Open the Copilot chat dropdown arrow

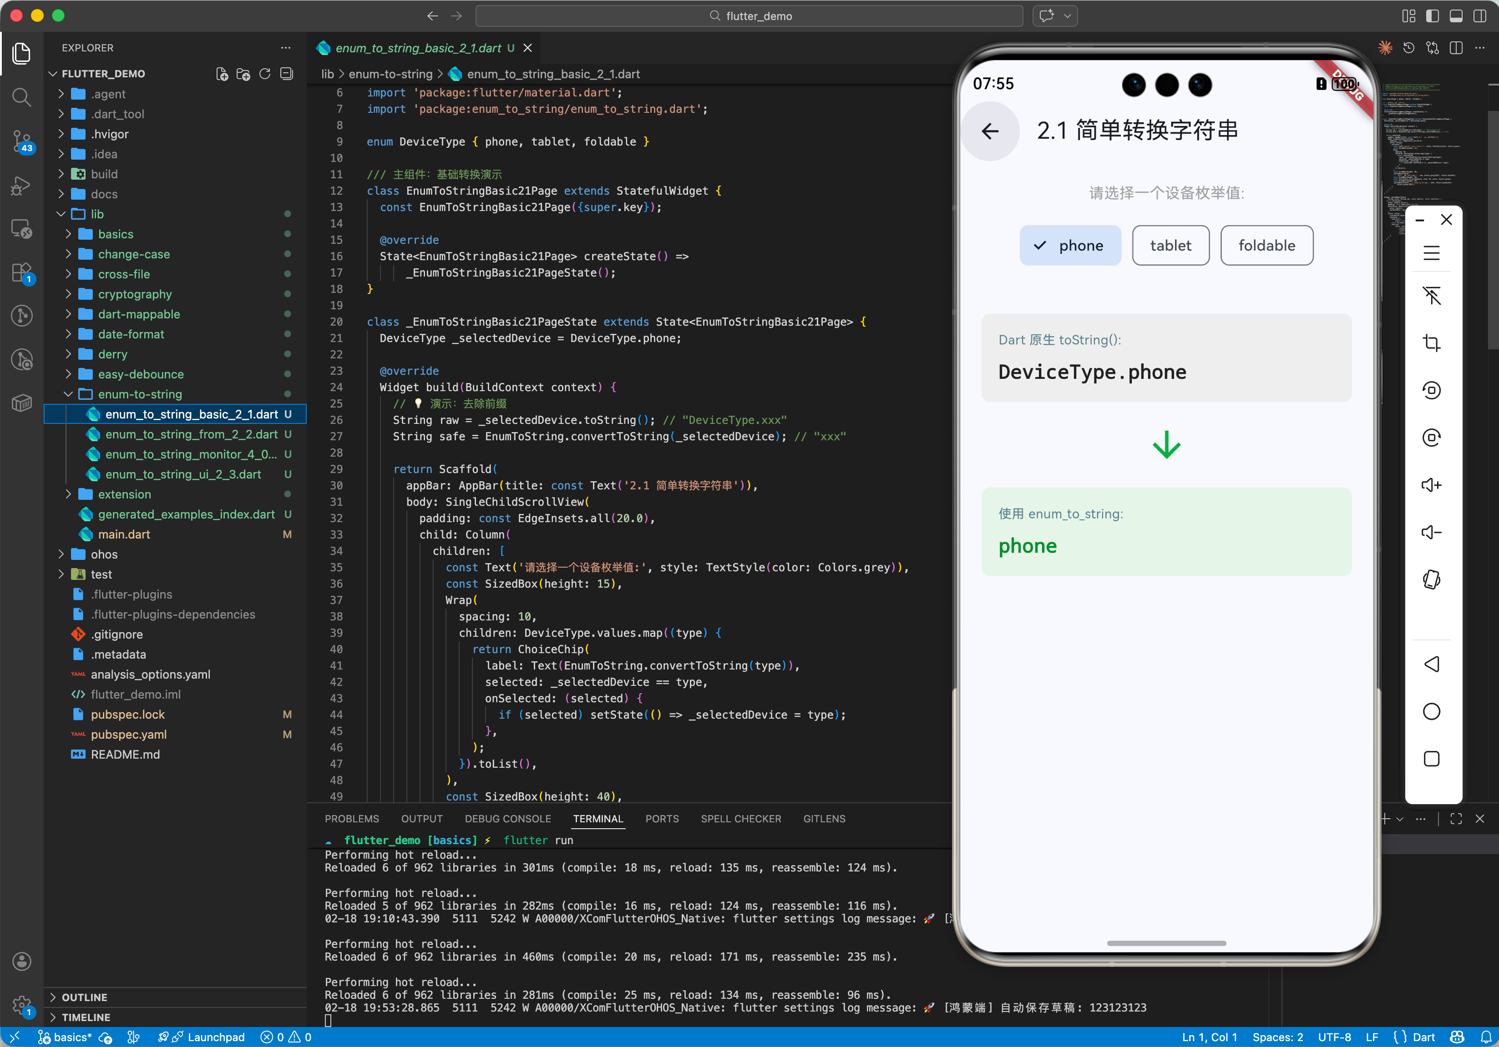pyautogui.click(x=1068, y=15)
